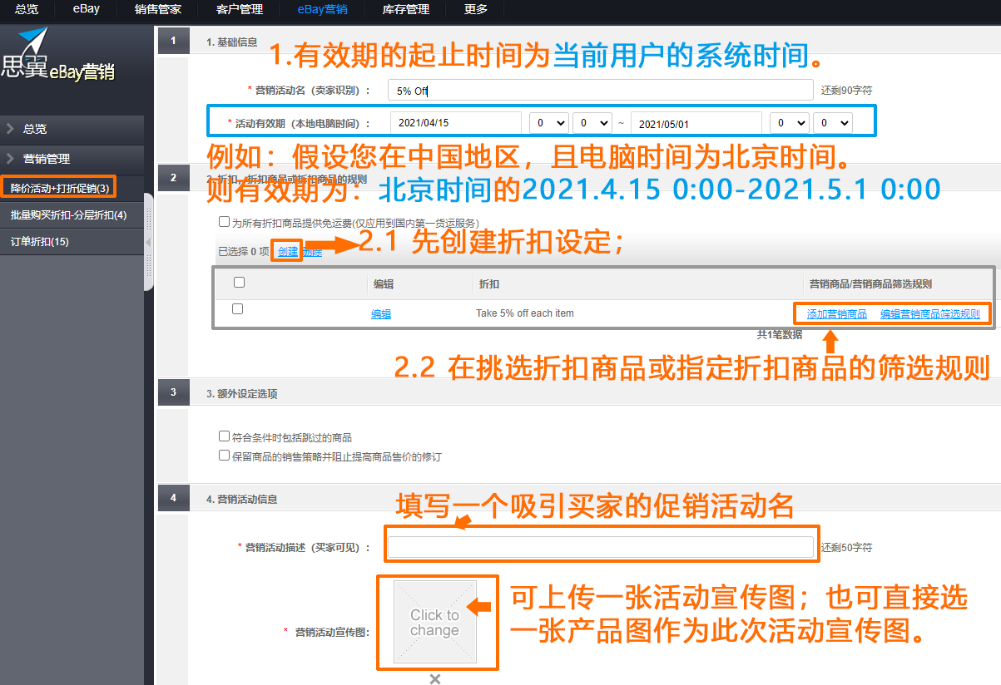1001x685 pixels.
Task: Click the 思翼 eBay营销 logo
Action: point(57,57)
